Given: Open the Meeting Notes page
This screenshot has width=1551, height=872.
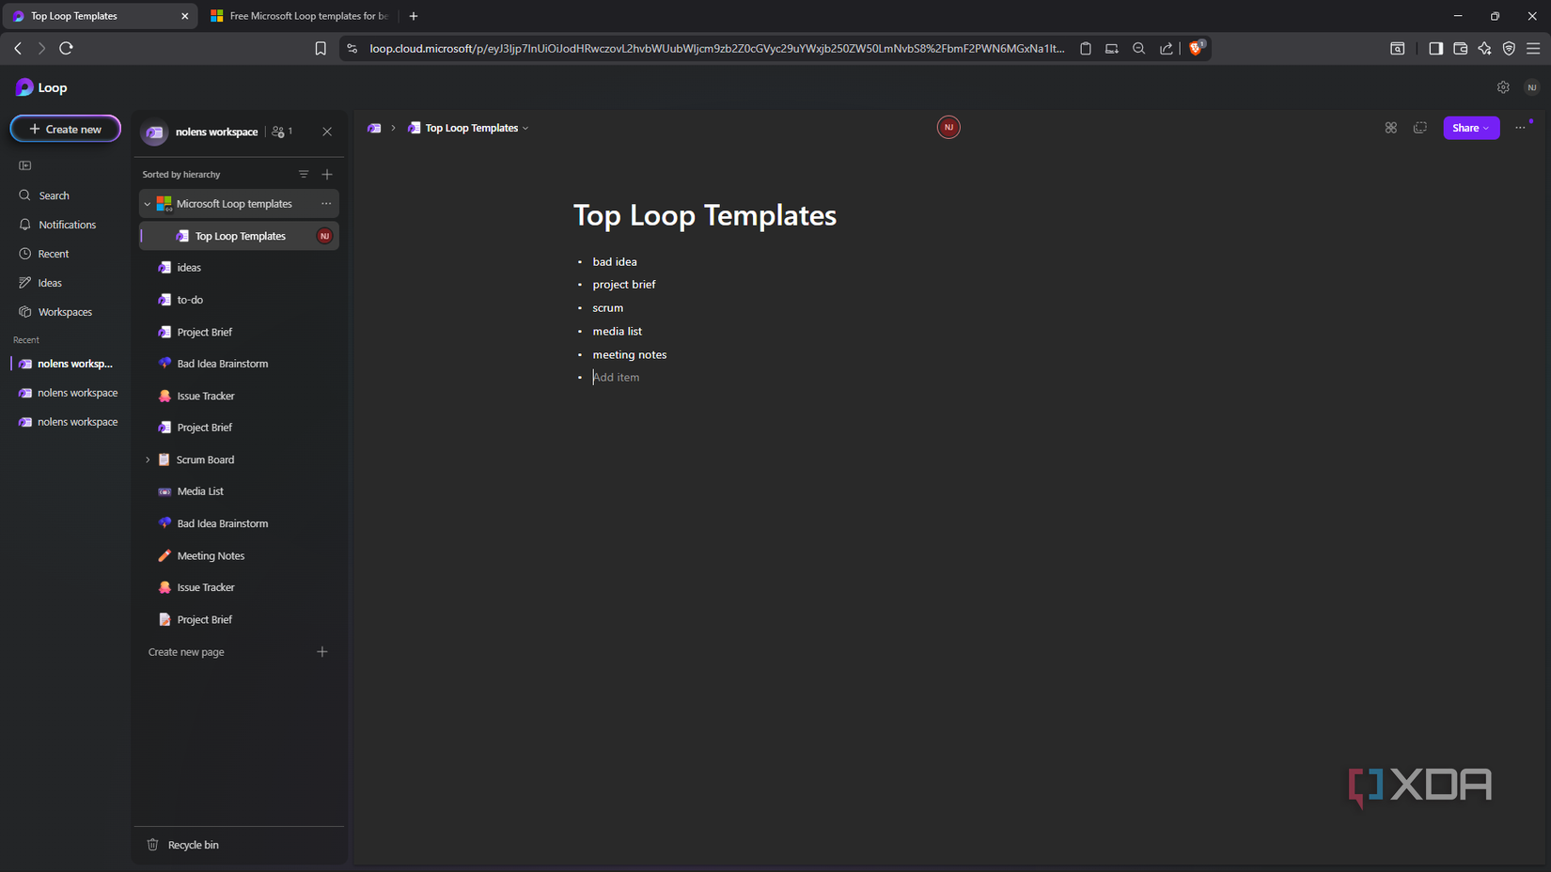Looking at the screenshot, I should (x=211, y=555).
